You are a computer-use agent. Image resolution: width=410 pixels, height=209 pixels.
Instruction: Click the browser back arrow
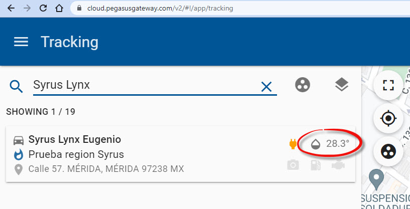(11, 9)
